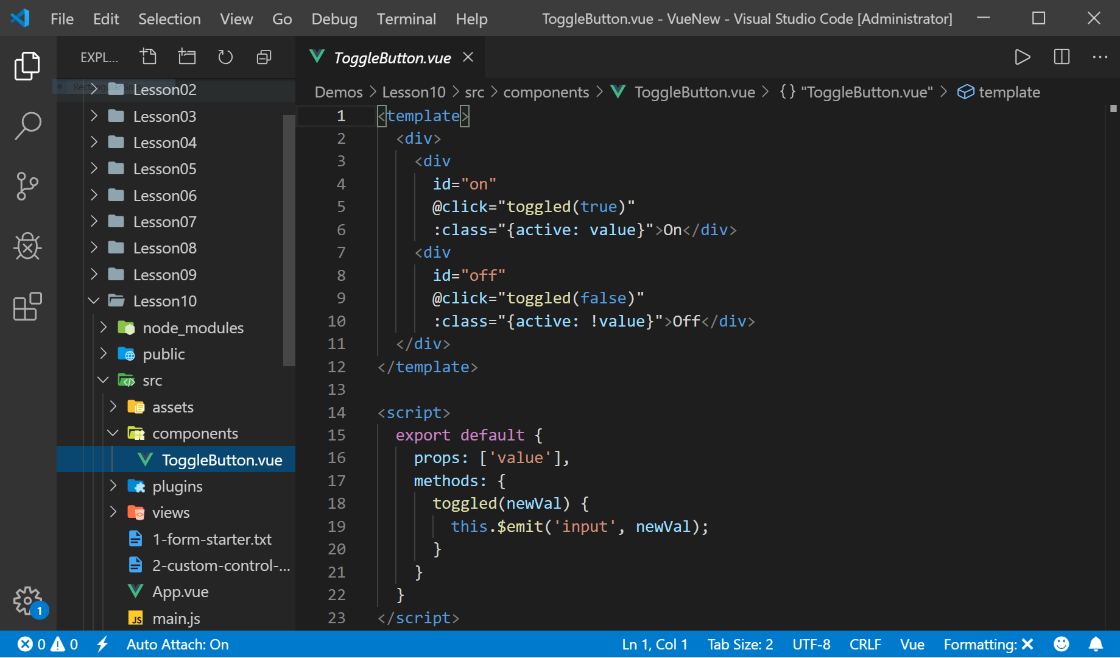Open the Manage settings gear
Viewport: 1120px width, 658px height.
27,600
